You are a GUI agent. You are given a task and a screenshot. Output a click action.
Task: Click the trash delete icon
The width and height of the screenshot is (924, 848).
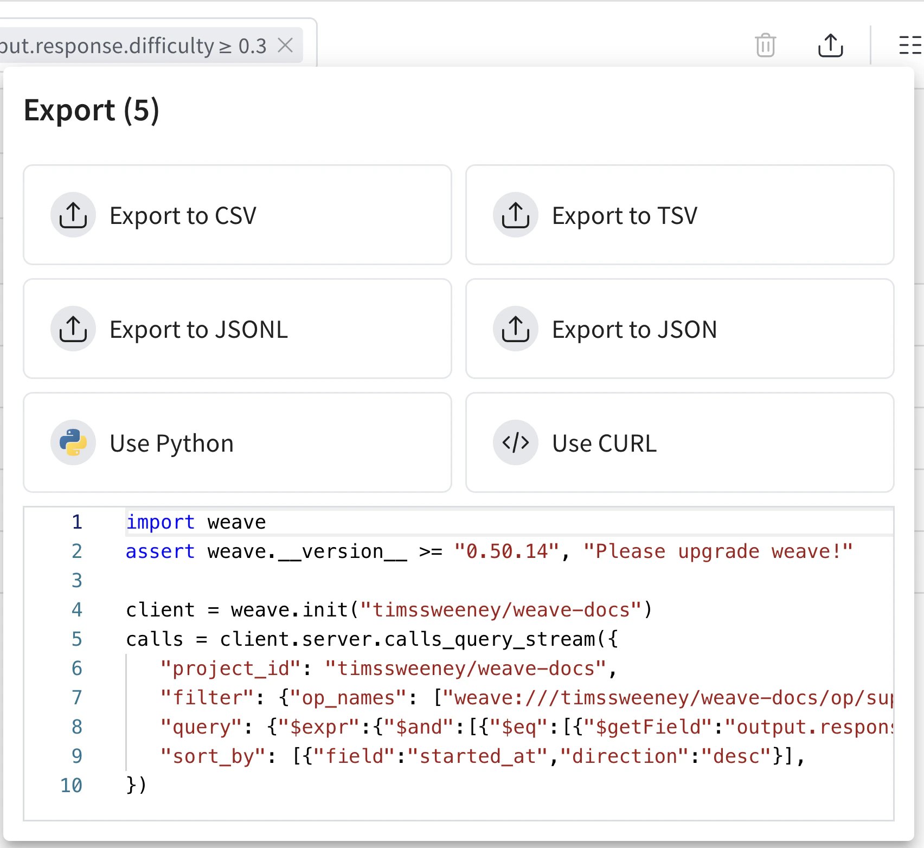[x=765, y=46]
